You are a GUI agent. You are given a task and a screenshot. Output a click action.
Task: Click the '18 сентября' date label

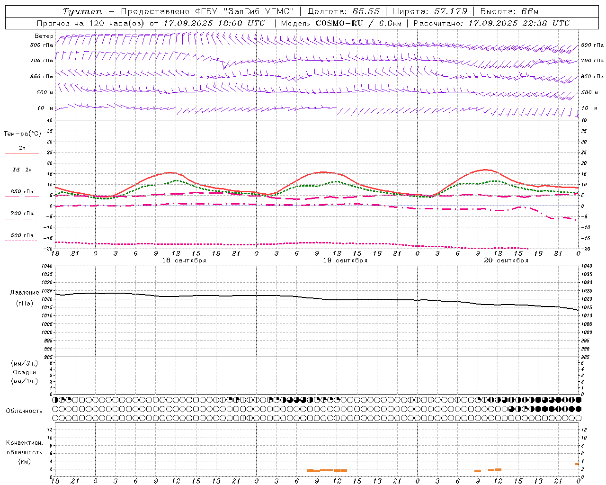coord(184,260)
